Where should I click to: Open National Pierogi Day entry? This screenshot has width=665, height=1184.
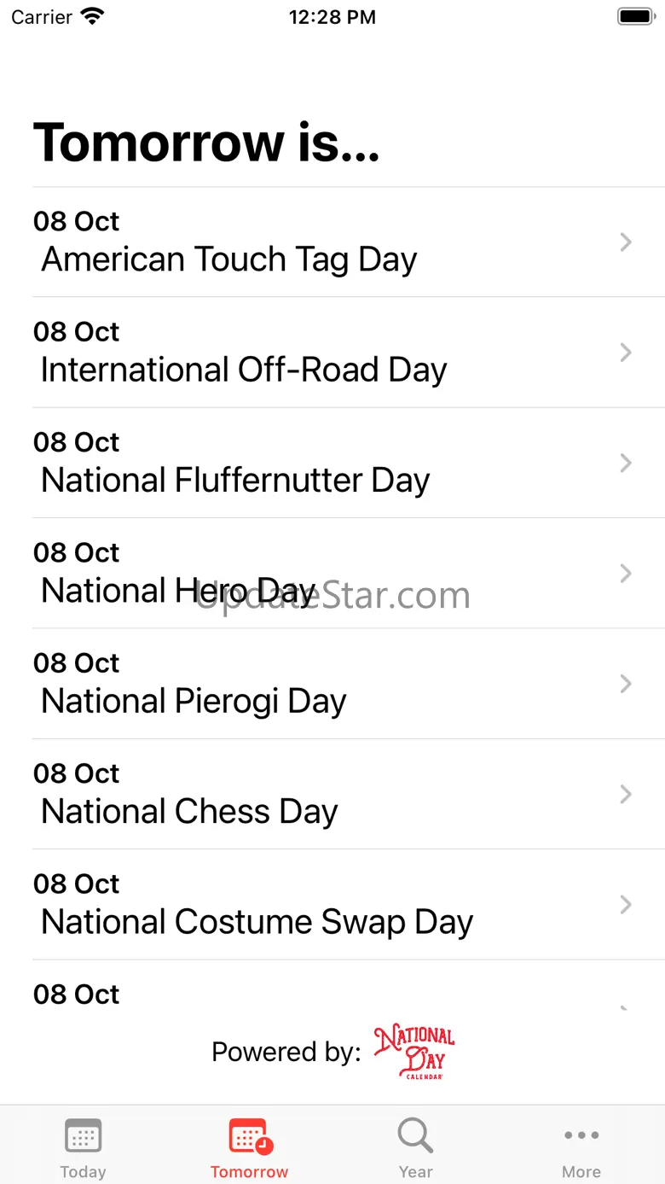349,684
